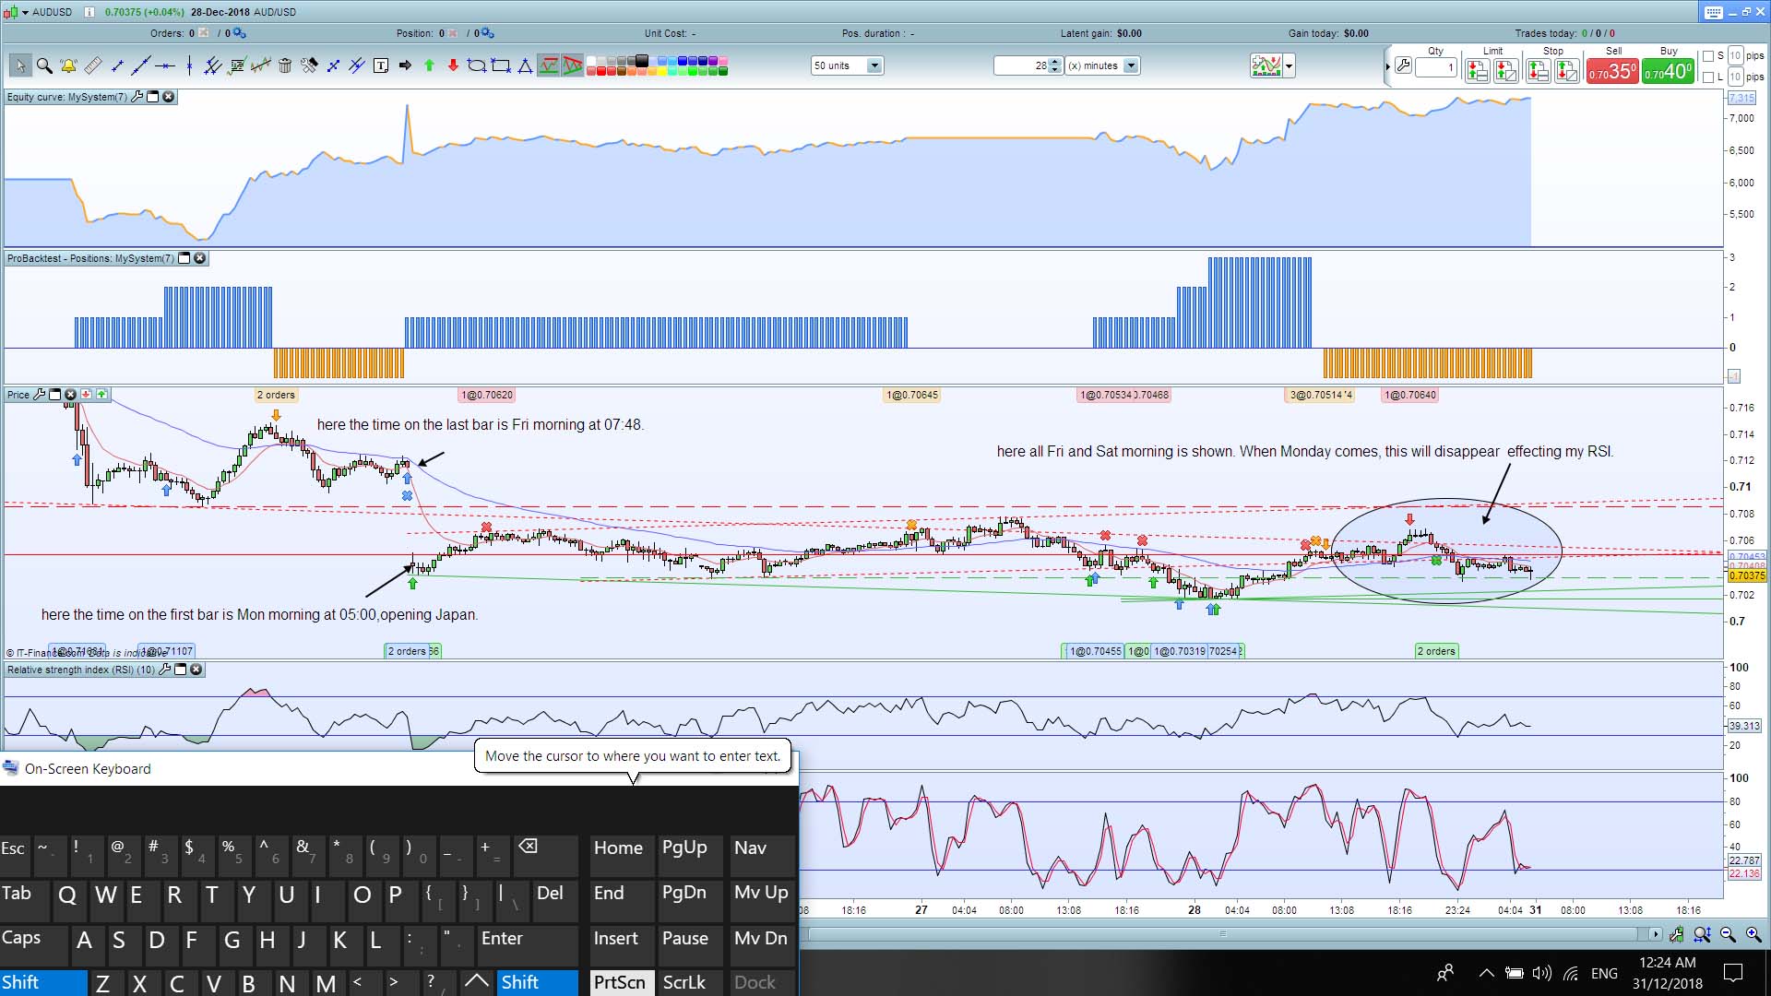The image size is (1771, 996).
Task: Click the Sell 0.7035 price button
Action: (1611, 71)
